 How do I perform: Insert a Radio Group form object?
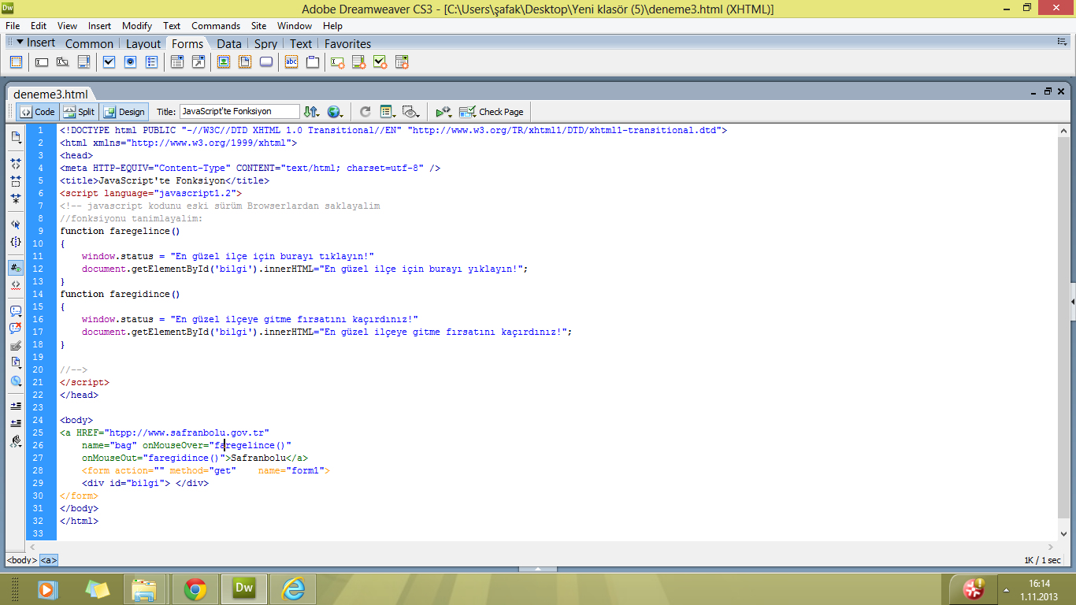click(x=151, y=61)
